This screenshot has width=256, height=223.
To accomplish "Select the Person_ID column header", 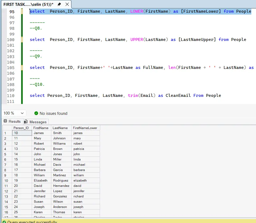I will coord(21,128).
